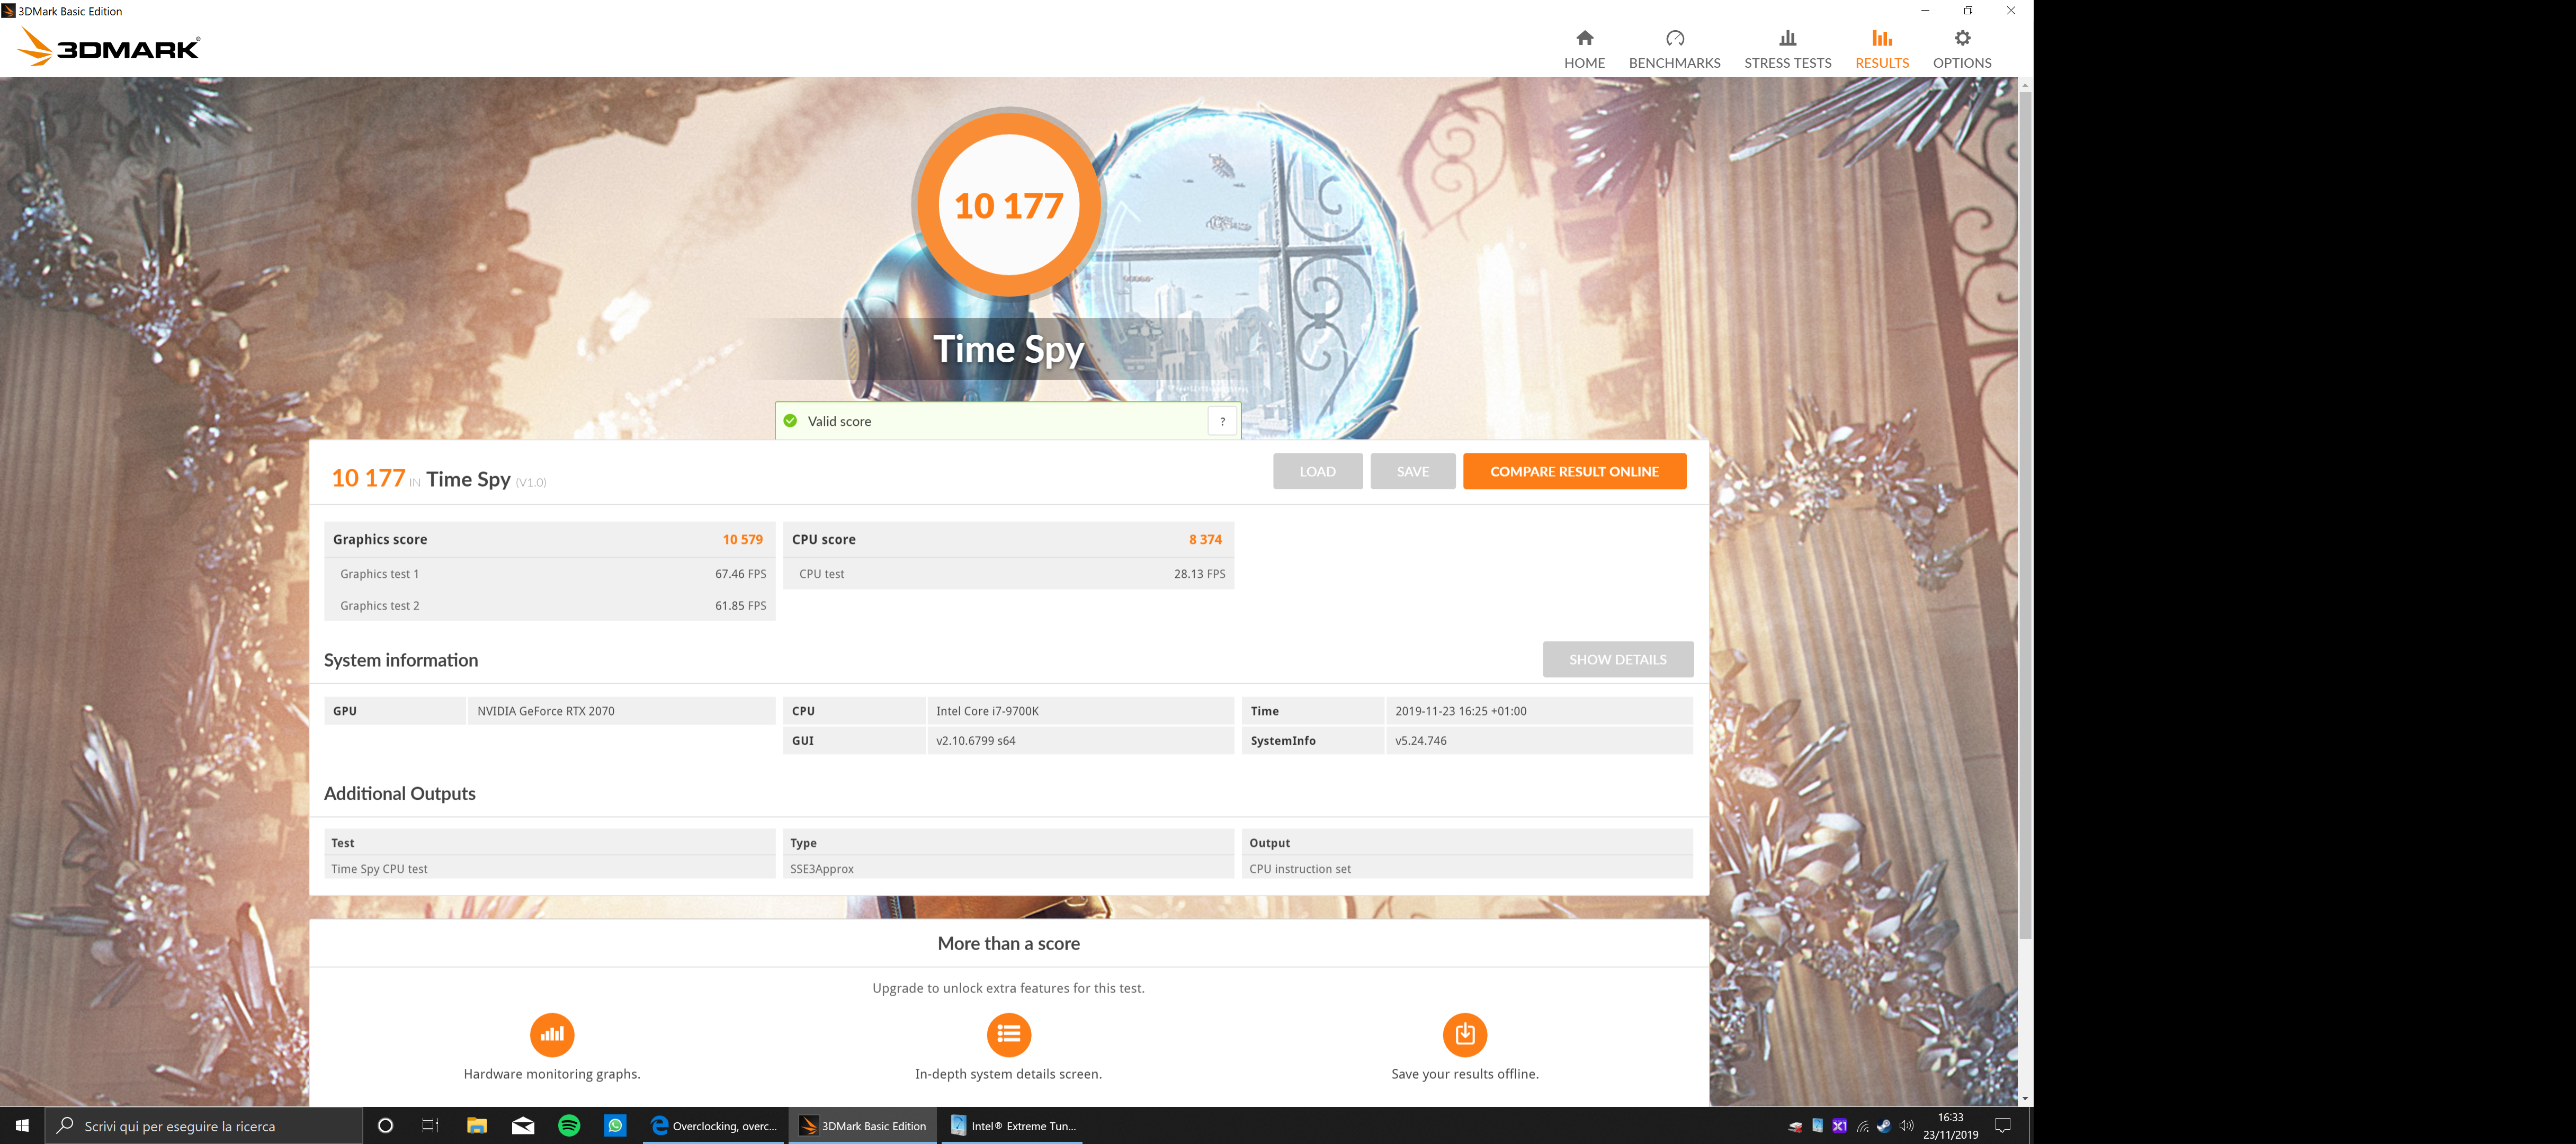Click the Windows taskbar search box
The height and width of the screenshot is (1144, 2576).
pos(204,1125)
